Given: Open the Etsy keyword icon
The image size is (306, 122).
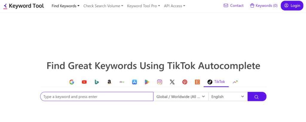Looking at the screenshot, I should 197,82.
